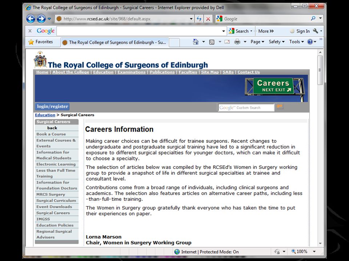Open External Courses & Events sidebar link
This screenshot has width=349, height=261.
click(x=56, y=143)
